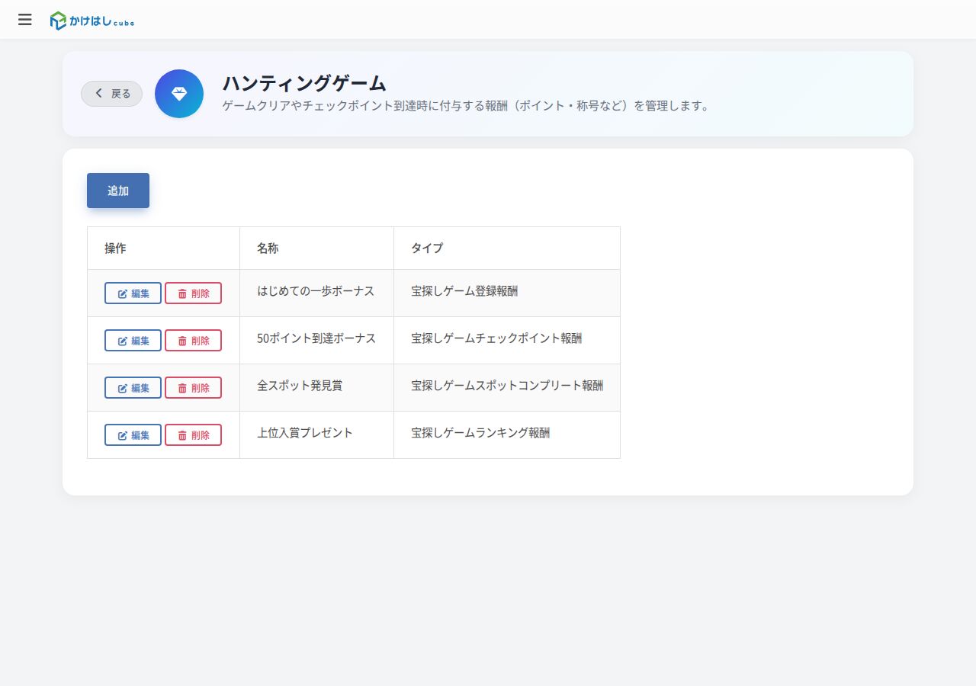This screenshot has height=686, width=976.
Task: Click type 宝探しゲームスポットコンプリート報酬
Action: coord(507,386)
